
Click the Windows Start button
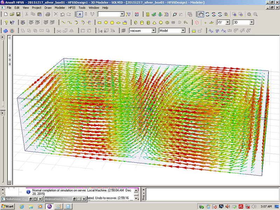(8, 206)
